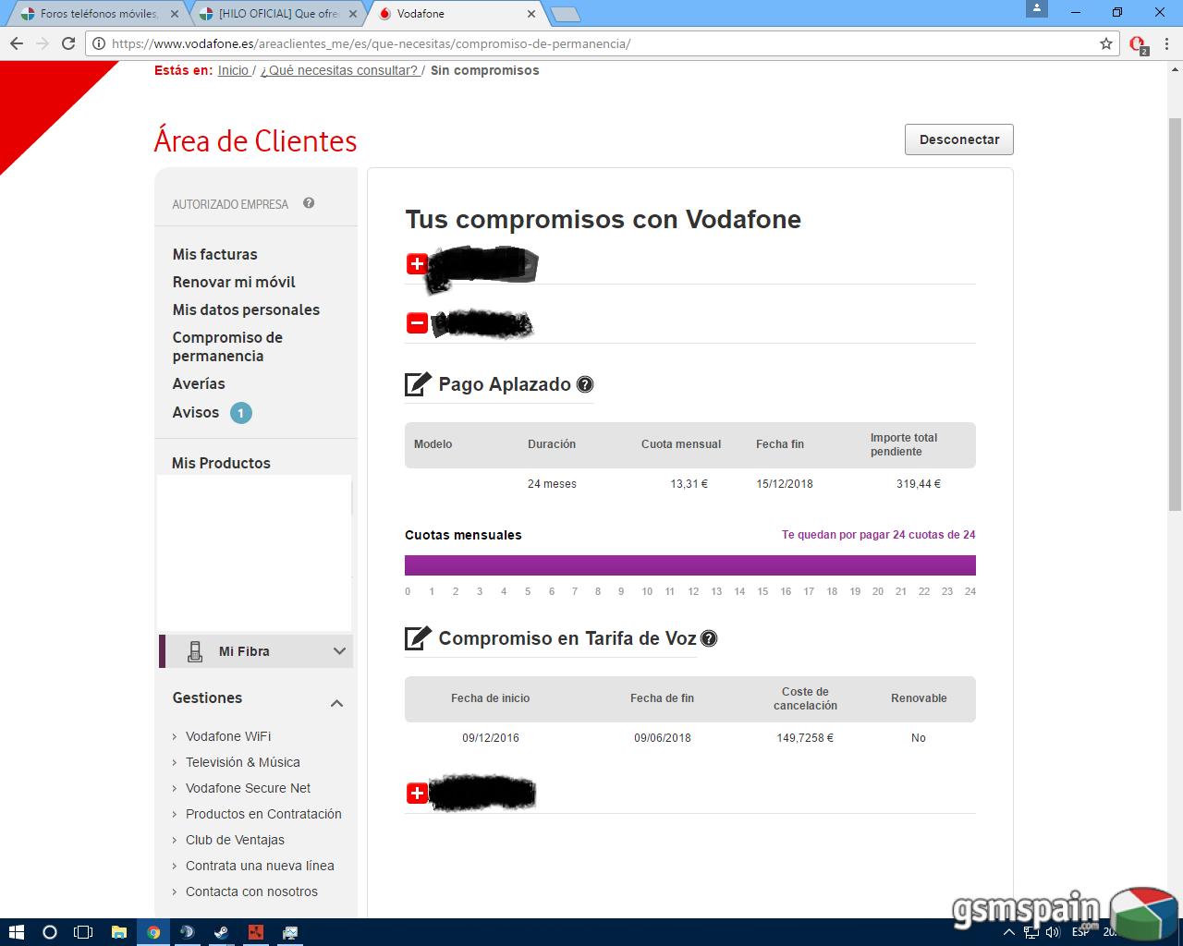The width and height of the screenshot is (1183, 946).
Task: Open Televisión & Música link
Action: click(243, 762)
